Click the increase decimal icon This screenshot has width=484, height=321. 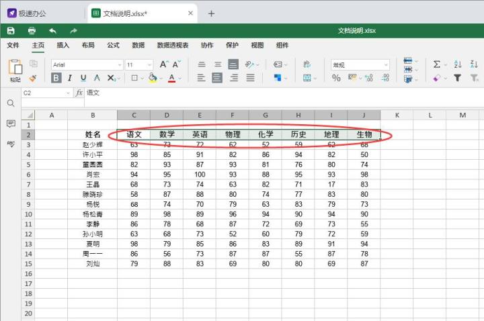coord(385,78)
